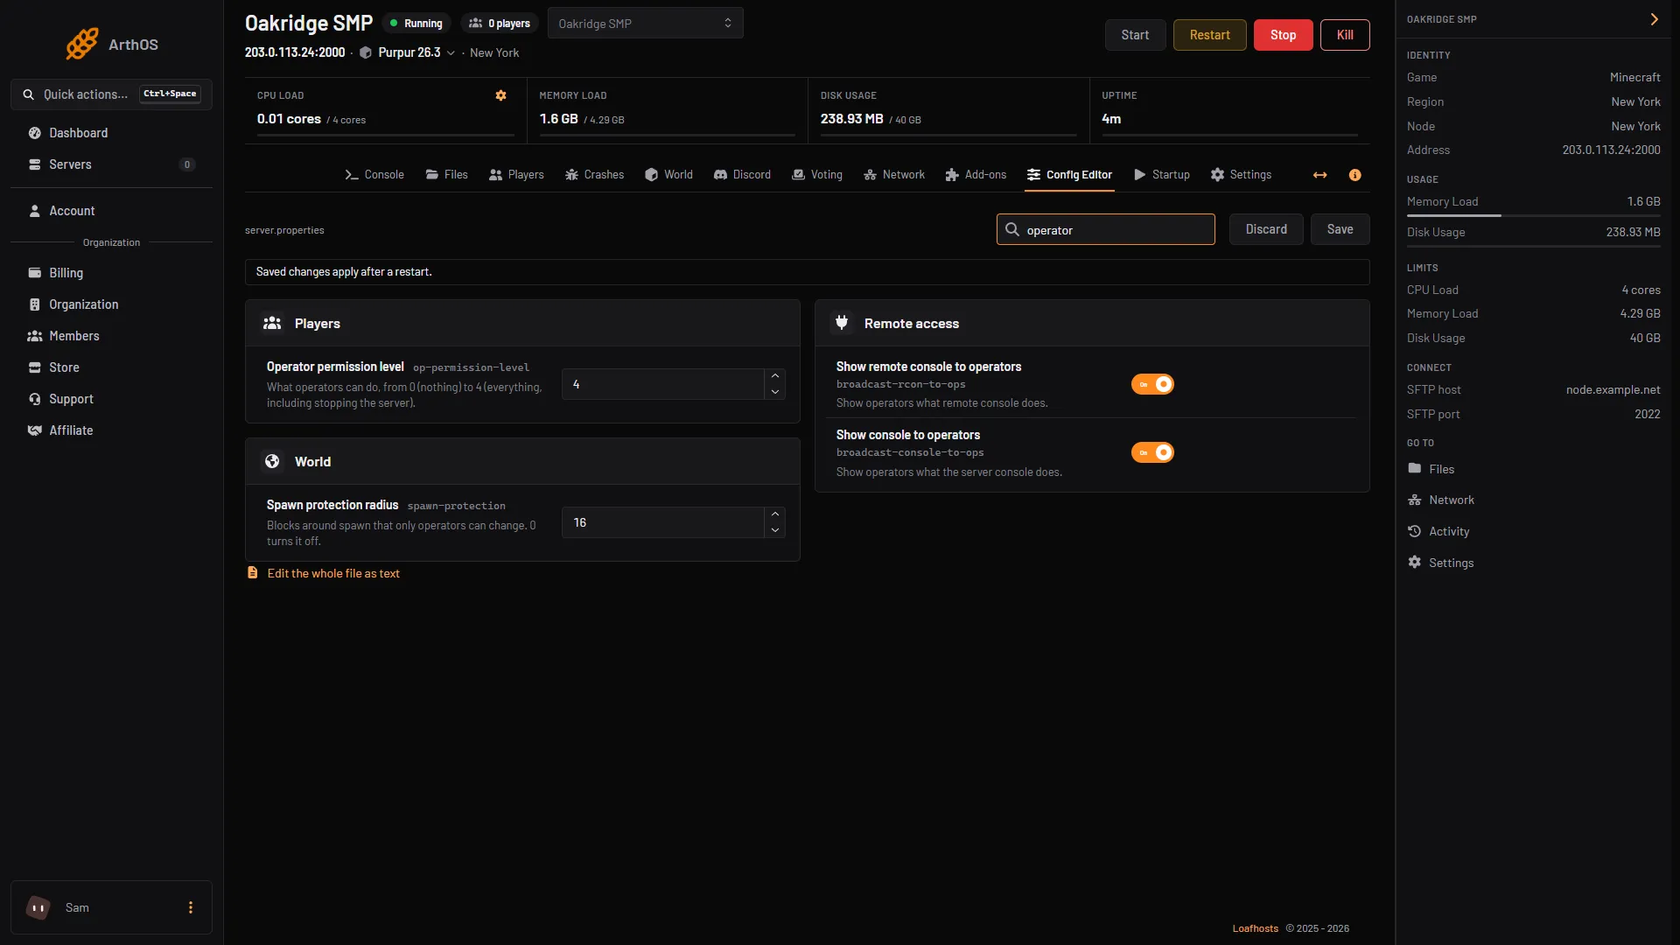
Task: Switch to the Crashes tab
Action: pos(594,175)
